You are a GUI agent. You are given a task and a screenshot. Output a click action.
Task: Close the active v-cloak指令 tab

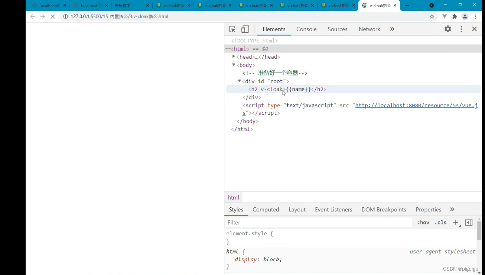click(x=395, y=6)
